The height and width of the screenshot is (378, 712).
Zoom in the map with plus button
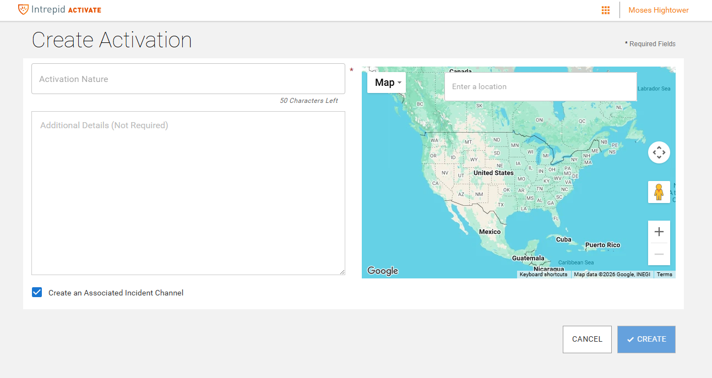659,232
